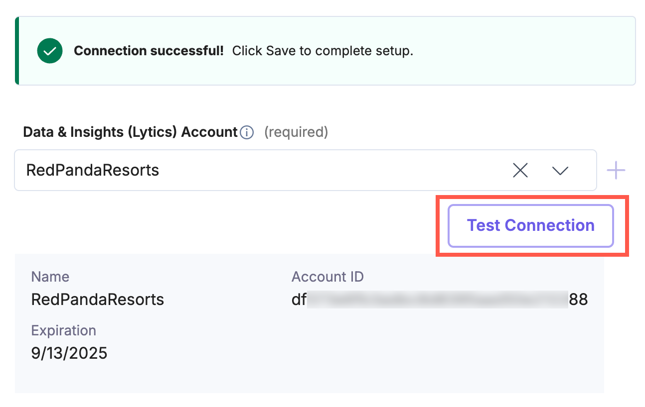The height and width of the screenshot is (407, 645).
Task: Click the Name value RedPandaResorts in details panel
Action: coord(97,299)
